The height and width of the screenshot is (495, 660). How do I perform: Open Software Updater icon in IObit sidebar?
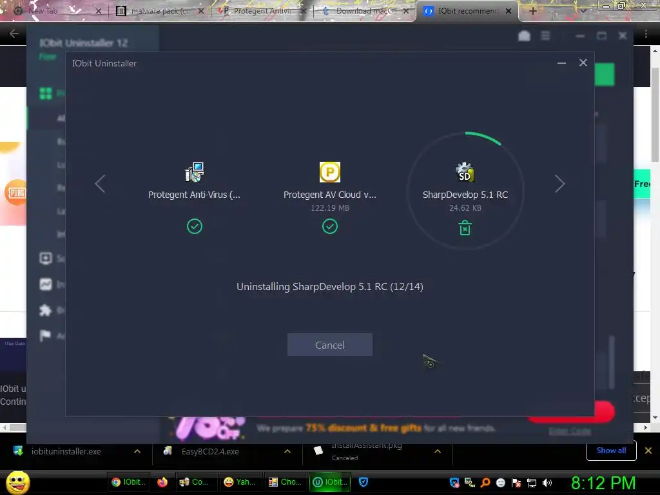46,258
